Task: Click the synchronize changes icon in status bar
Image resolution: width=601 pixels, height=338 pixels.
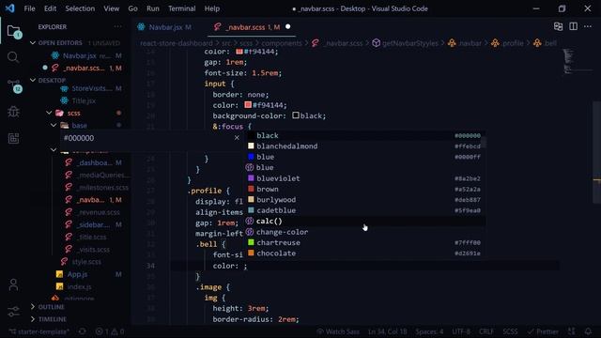Action: [82, 331]
